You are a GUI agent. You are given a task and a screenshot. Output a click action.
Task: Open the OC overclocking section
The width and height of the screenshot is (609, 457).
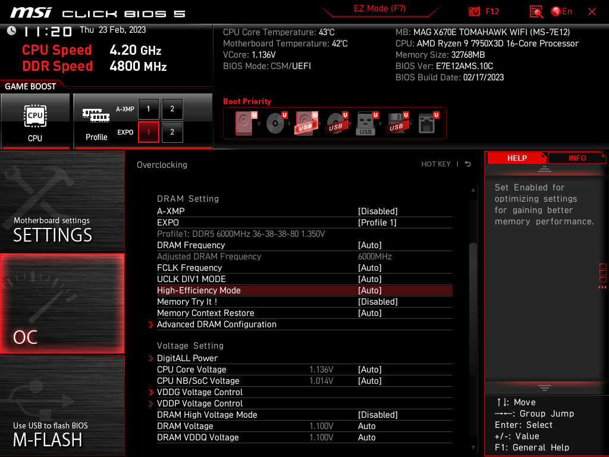[62, 303]
